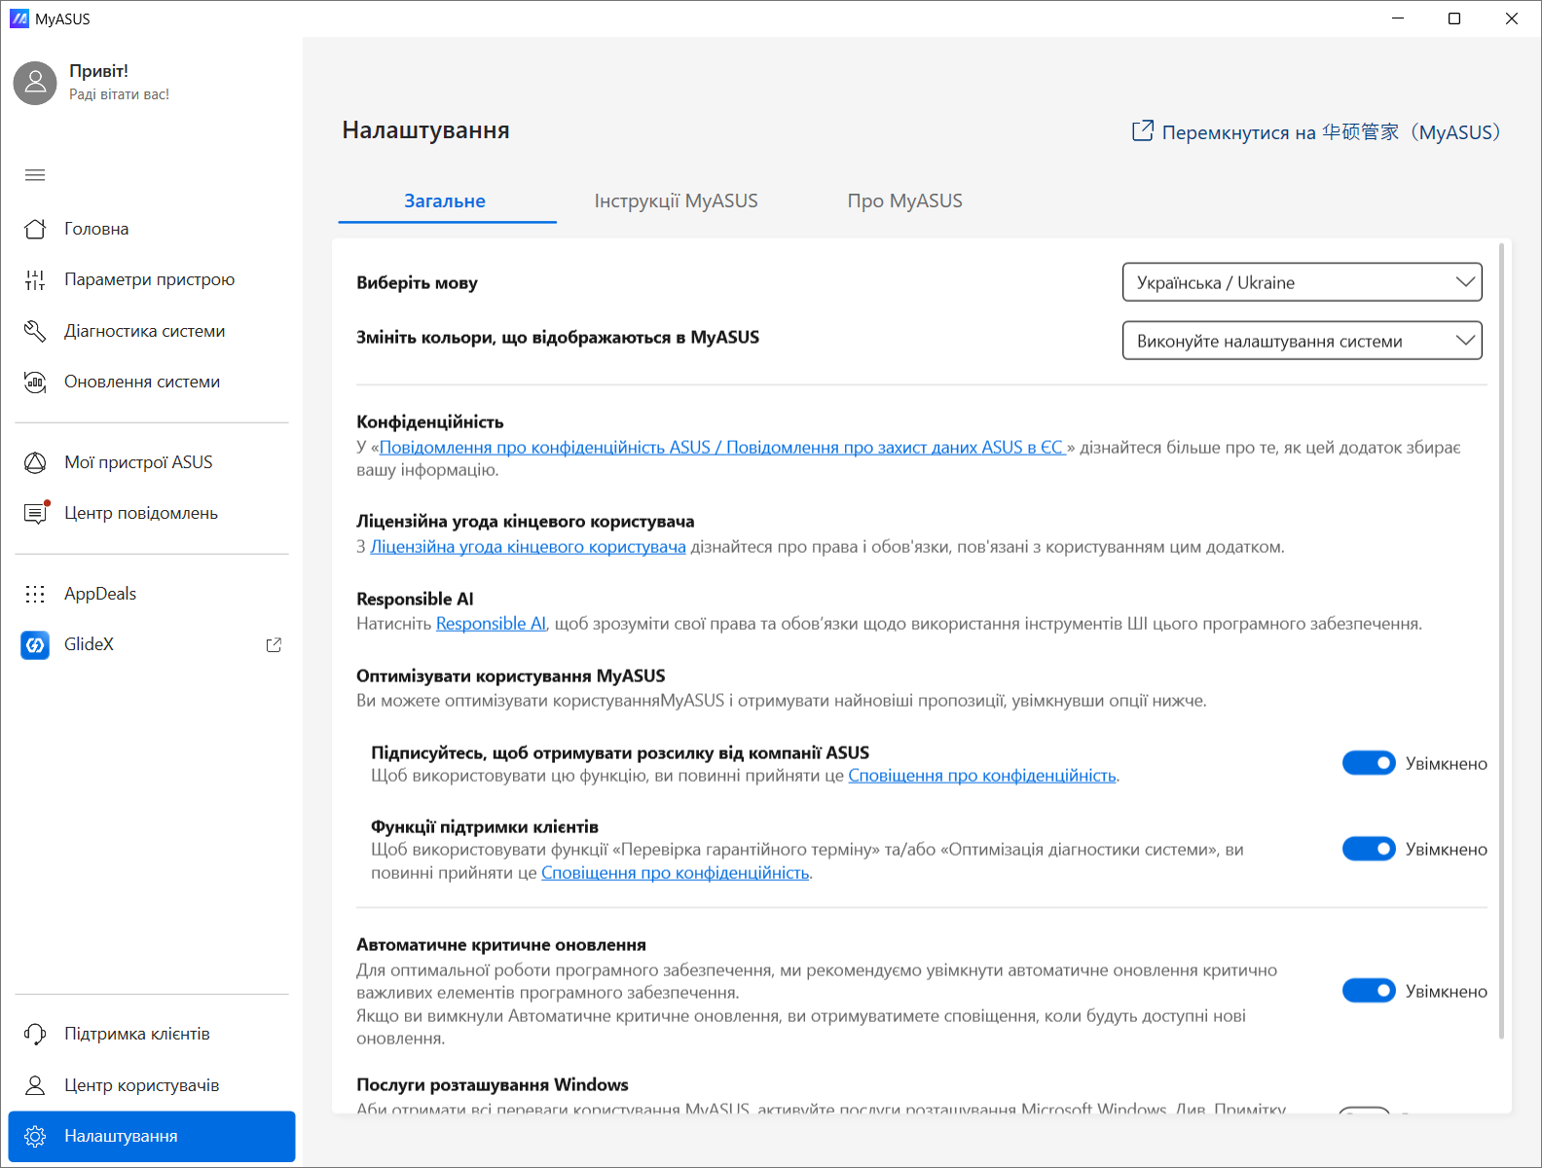Screen dimensions: 1542x1168
Task: Open Сповіщення про конфіденційність link under newsletter subscription
Action: 982,776
